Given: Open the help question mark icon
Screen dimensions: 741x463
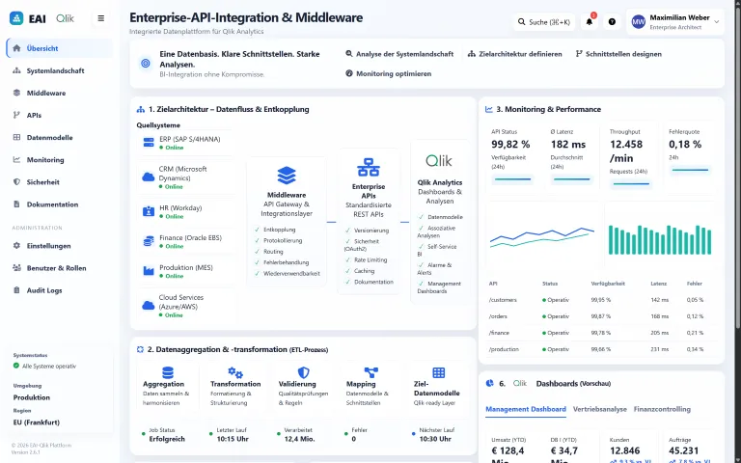Looking at the screenshot, I should point(612,22).
